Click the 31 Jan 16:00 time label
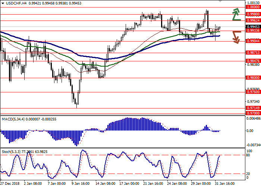Screen dimensions: 261x187 pos(225,184)
